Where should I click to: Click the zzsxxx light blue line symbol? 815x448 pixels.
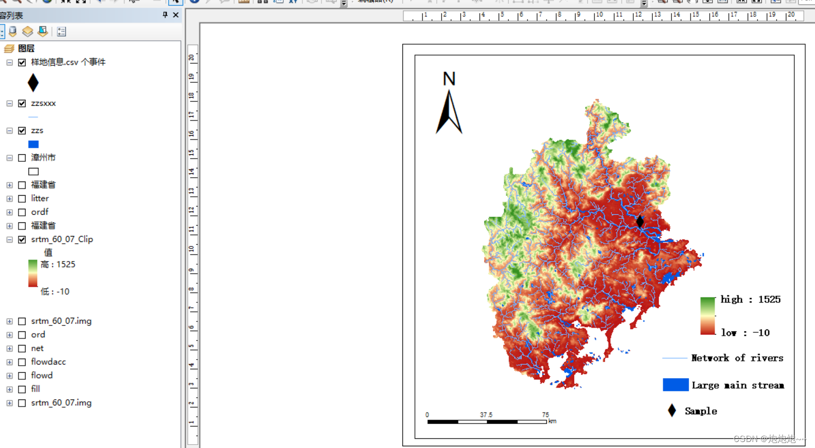coord(33,117)
